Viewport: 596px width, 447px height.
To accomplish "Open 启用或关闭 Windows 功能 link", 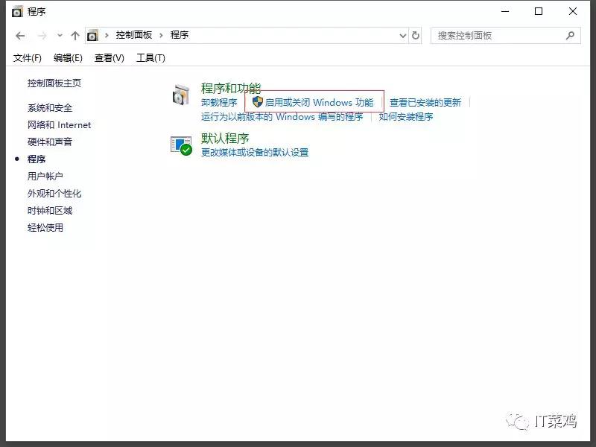I will pyautogui.click(x=319, y=103).
